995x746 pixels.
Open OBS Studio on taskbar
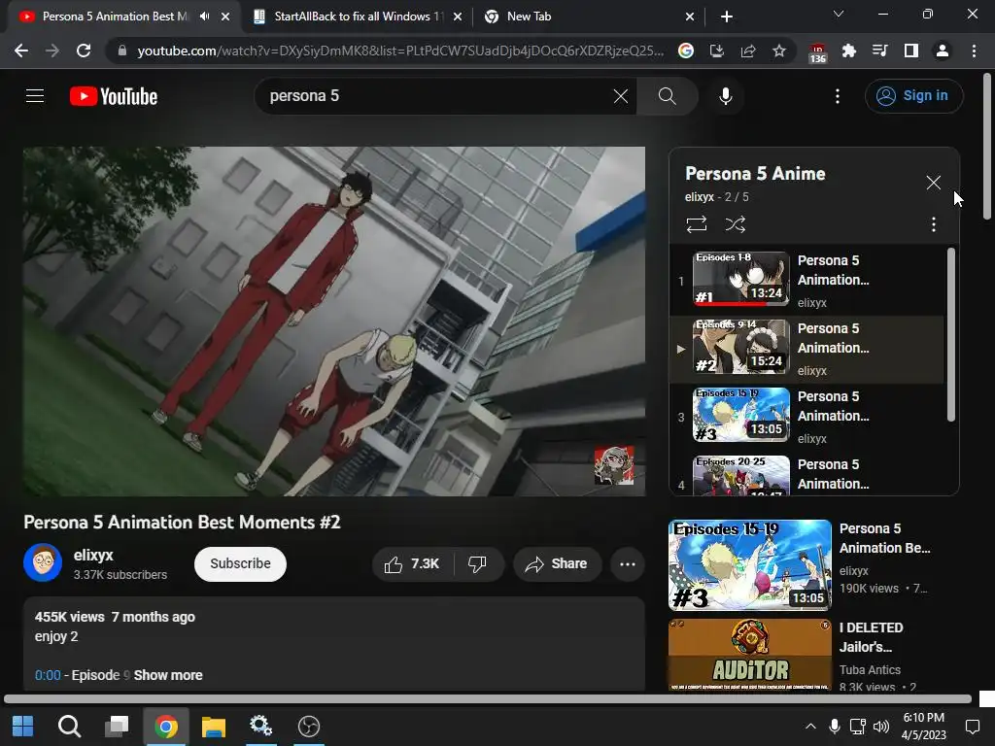pos(309,727)
